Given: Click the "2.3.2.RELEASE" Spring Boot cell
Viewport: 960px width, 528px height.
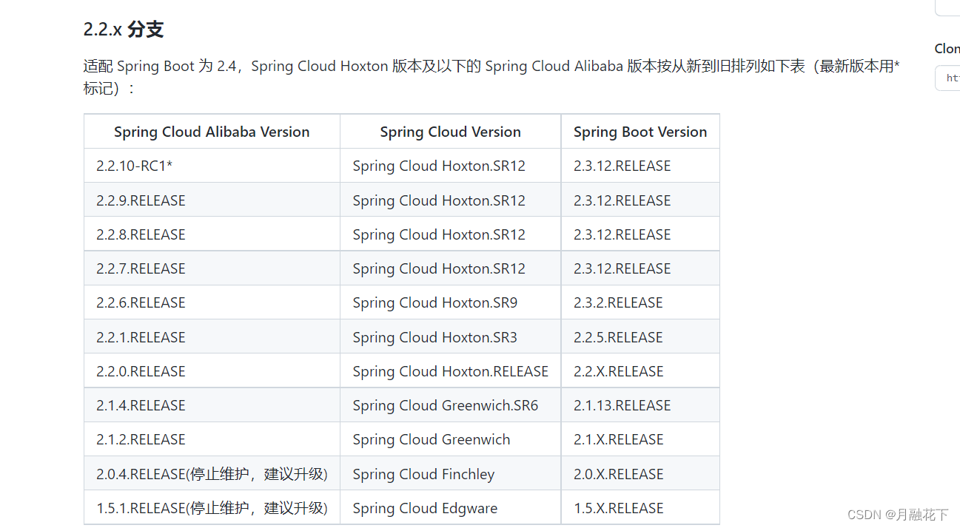Looking at the screenshot, I should tap(640, 302).
